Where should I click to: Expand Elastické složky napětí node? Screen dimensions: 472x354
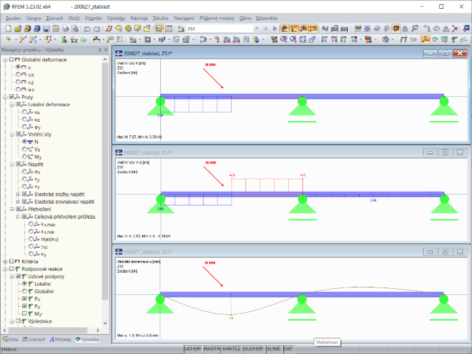tap(18, 194)
